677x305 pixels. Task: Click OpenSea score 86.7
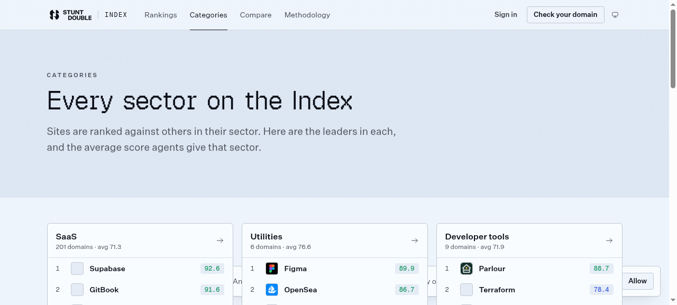click(407, 290)
